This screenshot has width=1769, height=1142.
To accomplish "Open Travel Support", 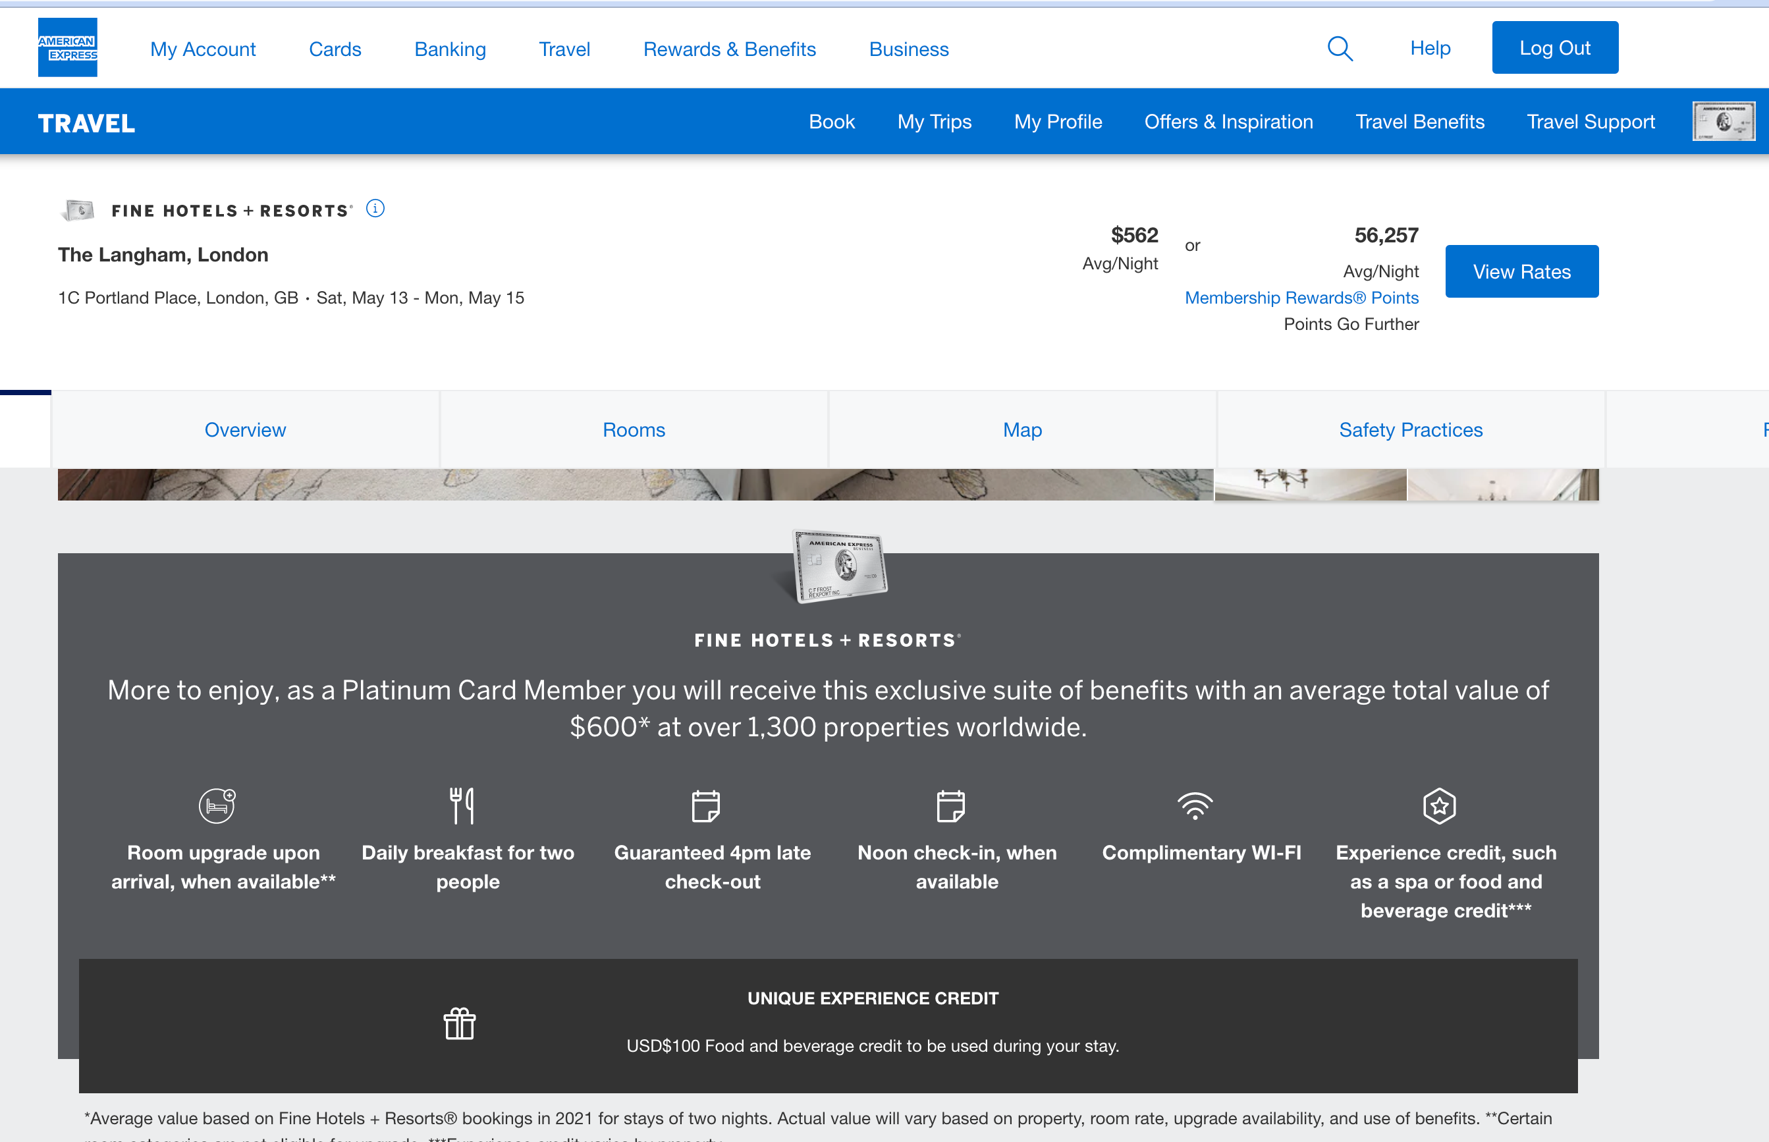I will (1591, 122).
